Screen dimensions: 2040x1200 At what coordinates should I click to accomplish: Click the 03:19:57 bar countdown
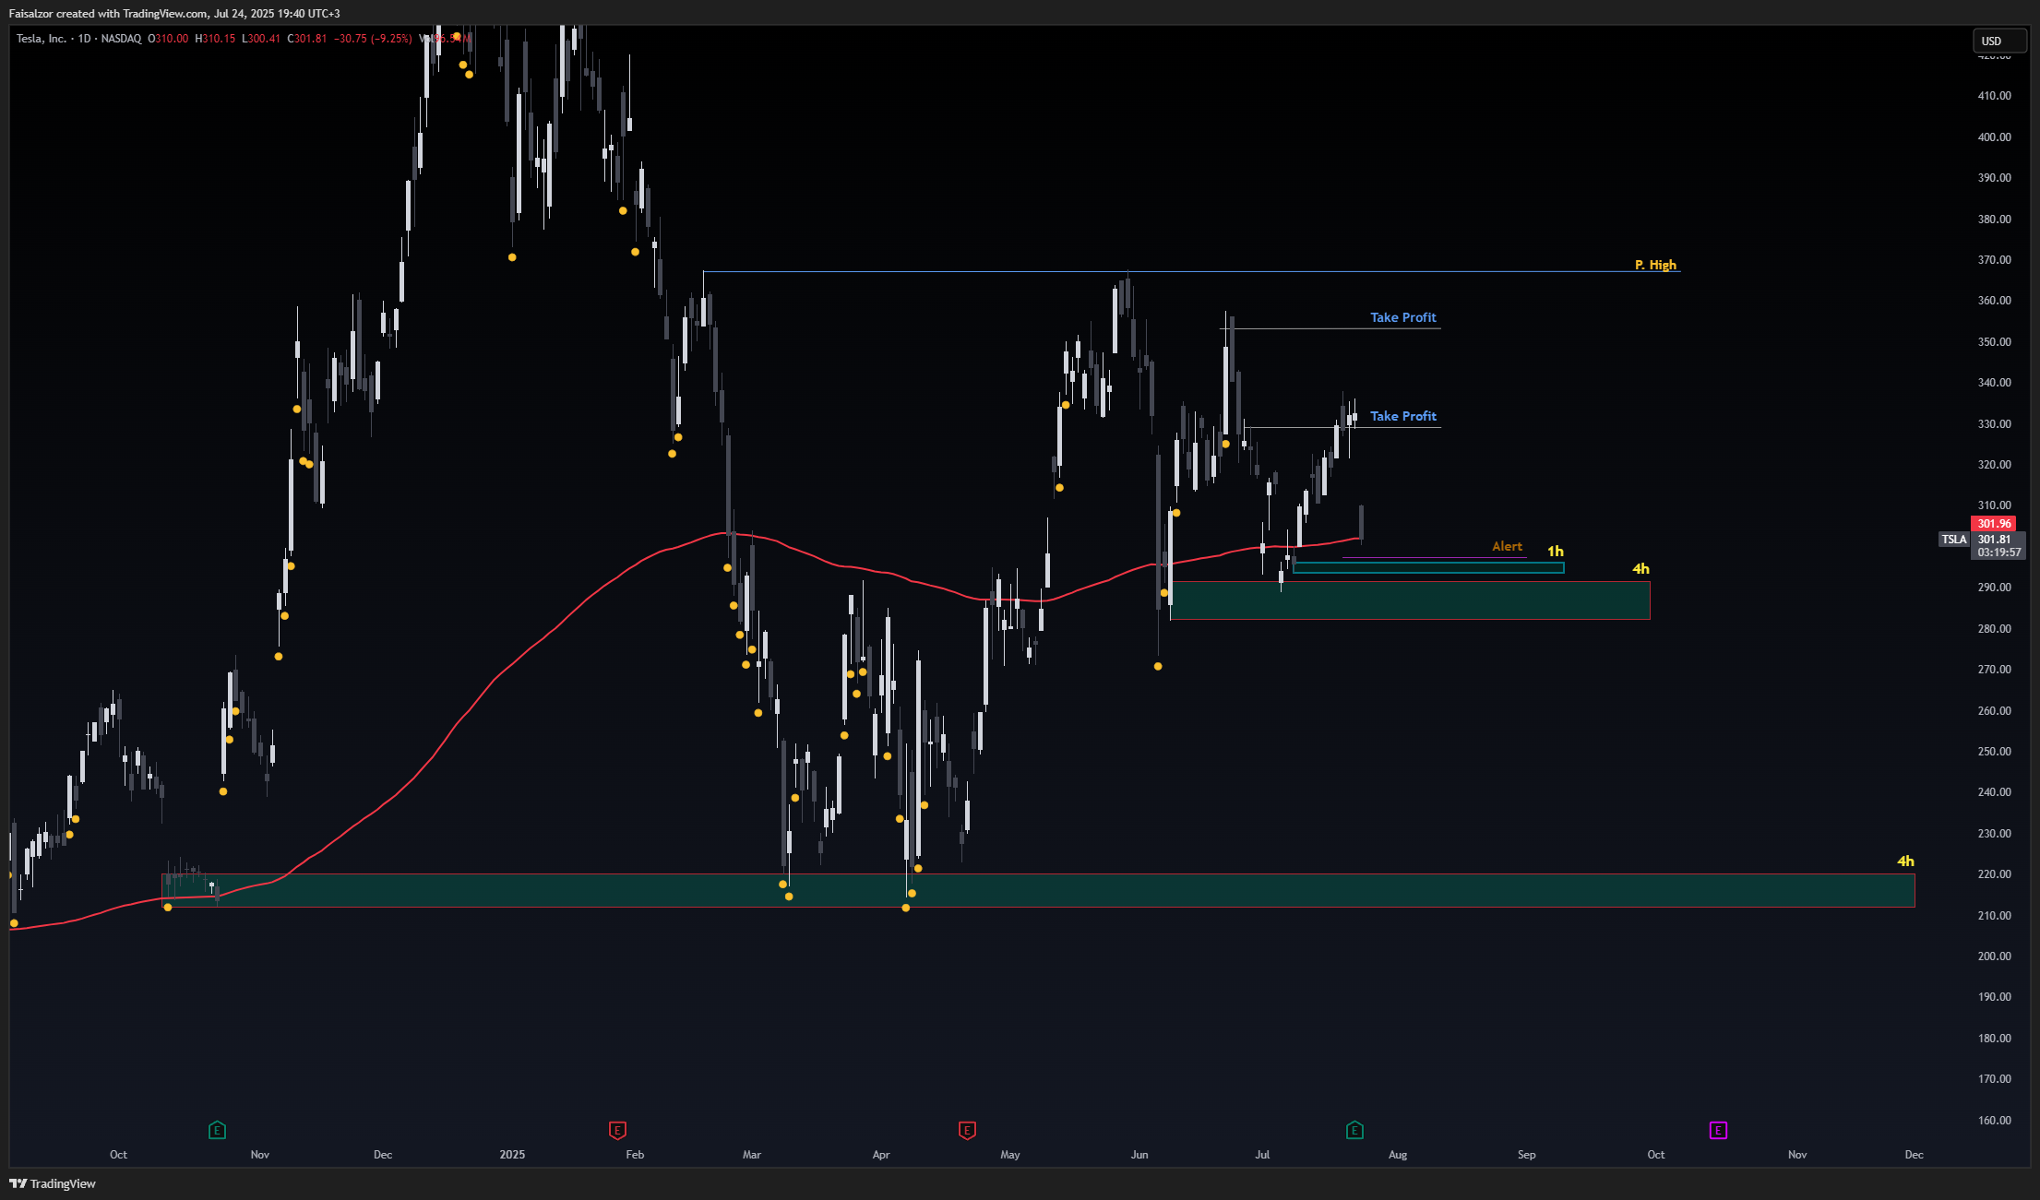tap(1998, 552)
